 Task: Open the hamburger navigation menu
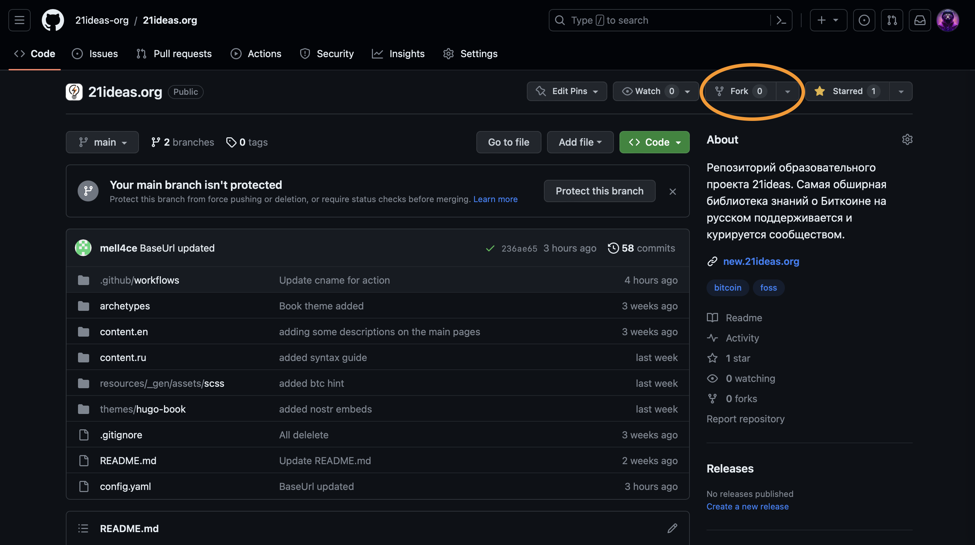click(x=19, y=20)
